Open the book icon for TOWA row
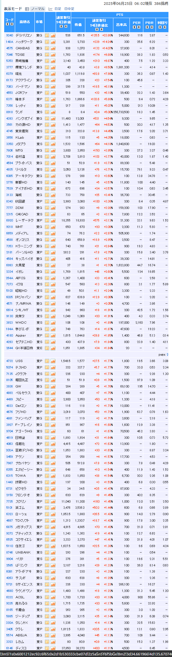The height and width of the screenshot is (657, 172). 47,476
